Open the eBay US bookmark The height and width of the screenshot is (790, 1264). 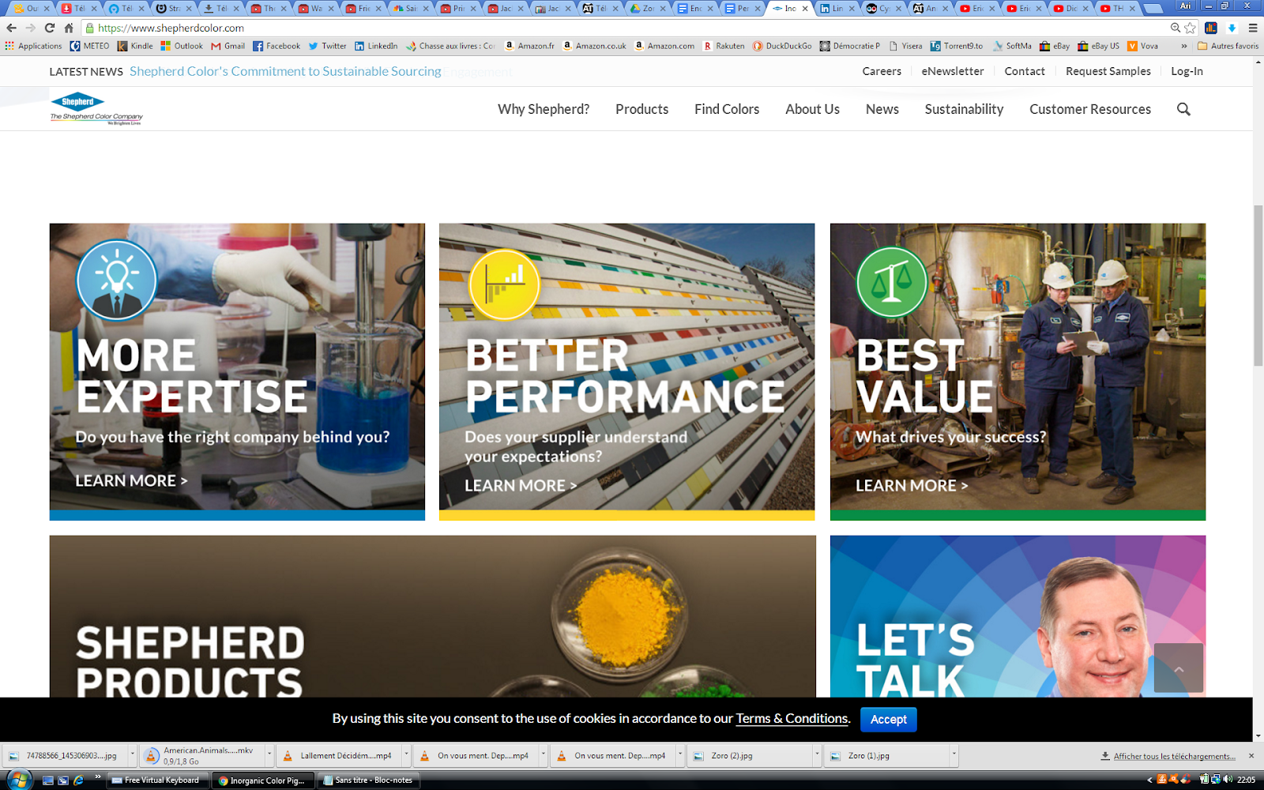pos(1099,46)
